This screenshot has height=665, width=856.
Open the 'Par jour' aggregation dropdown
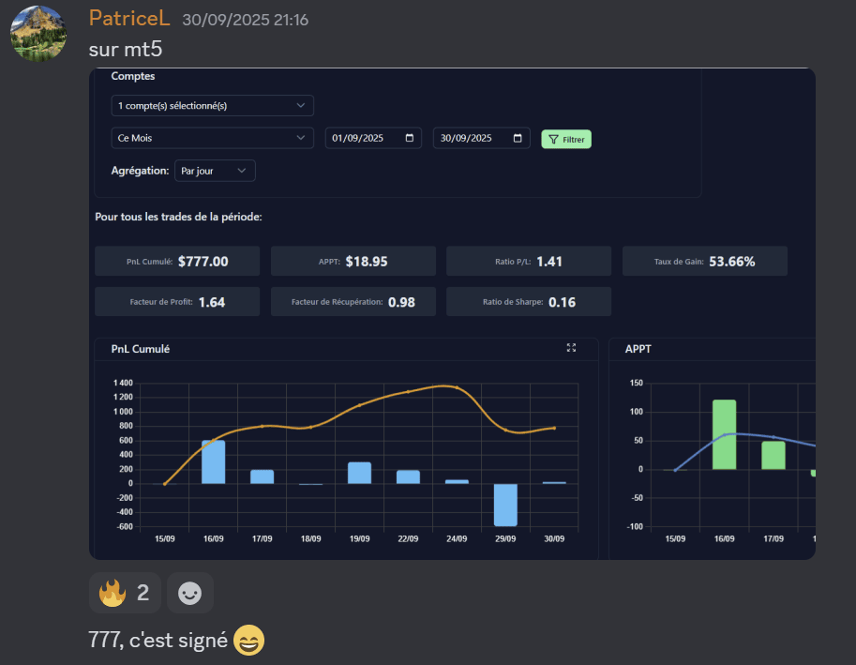coord(215,171)
